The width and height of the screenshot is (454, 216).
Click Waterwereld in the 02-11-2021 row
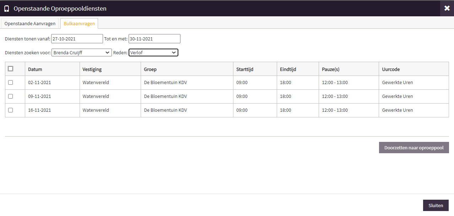point(96,82)
